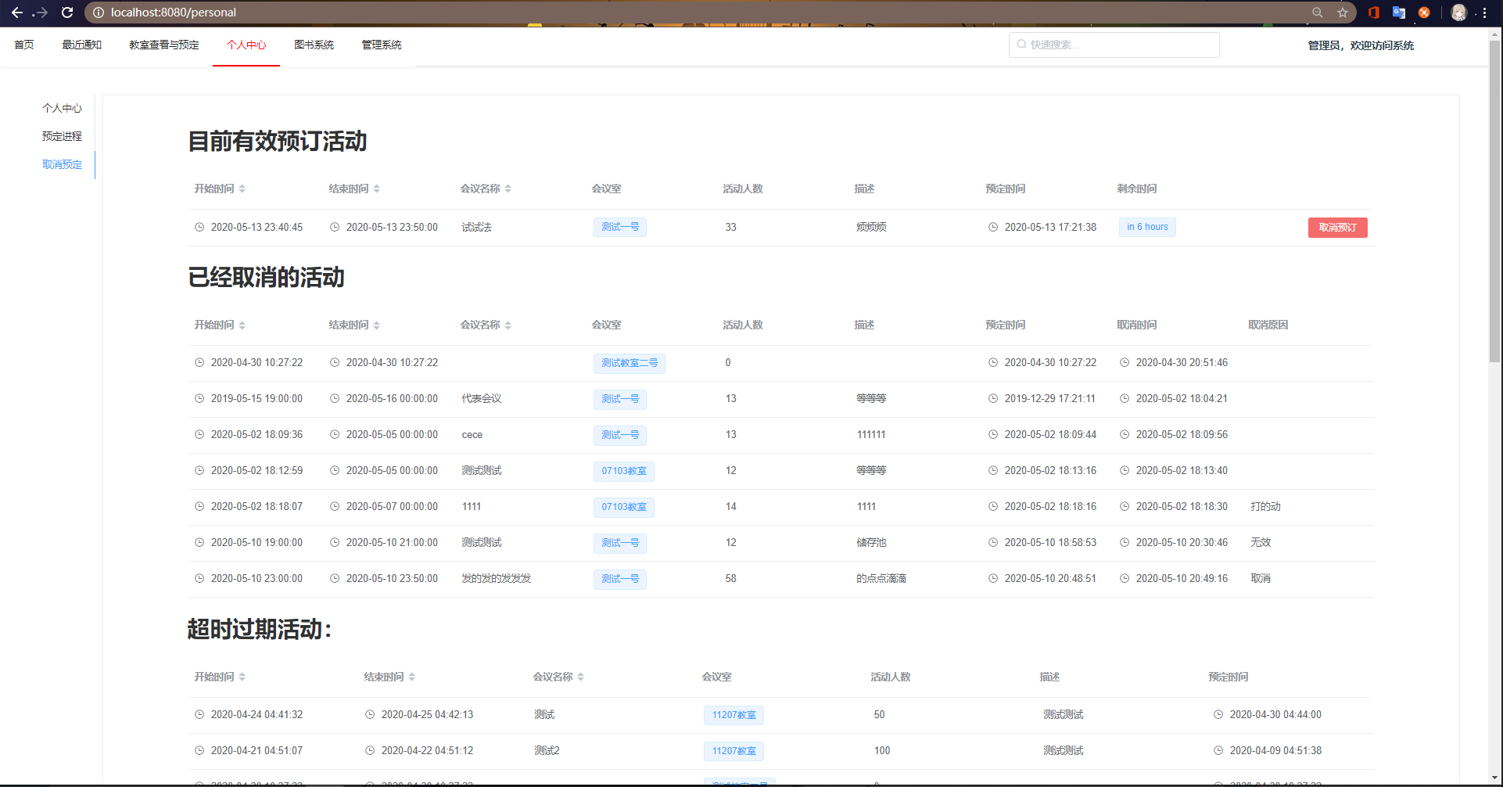Click clock icon beside 2020-05-10 18:58:53
The height and width of the screenshot is (787, 1503).
click(993, 543)
